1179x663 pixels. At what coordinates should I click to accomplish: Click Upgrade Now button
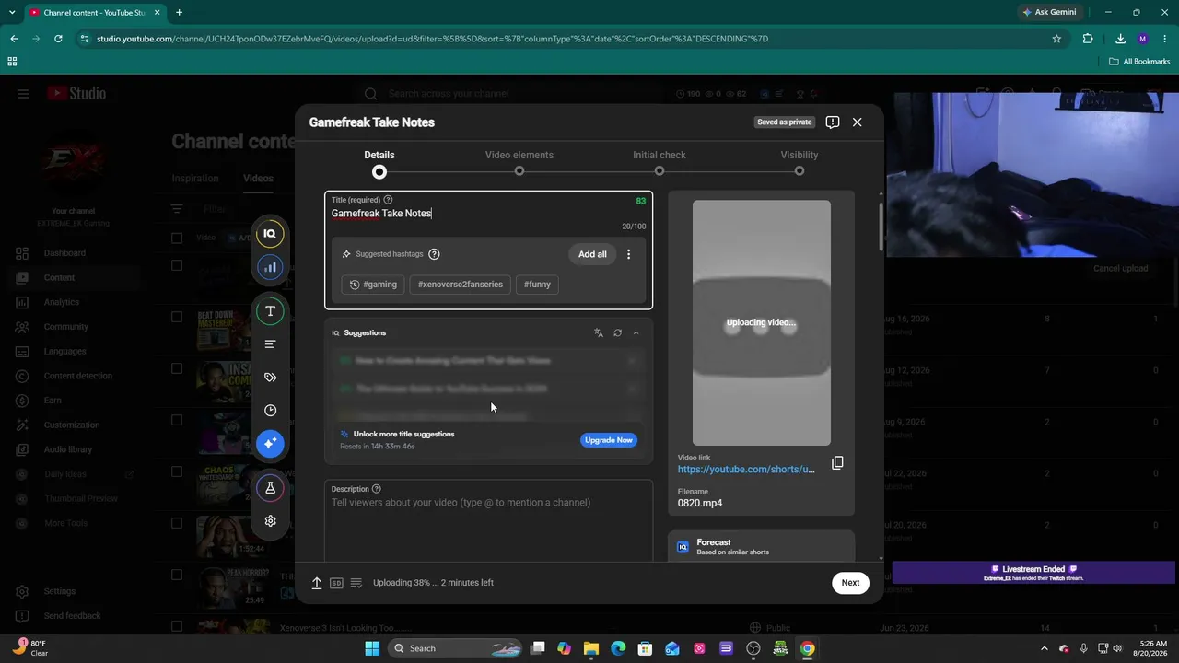coord(609,440)
